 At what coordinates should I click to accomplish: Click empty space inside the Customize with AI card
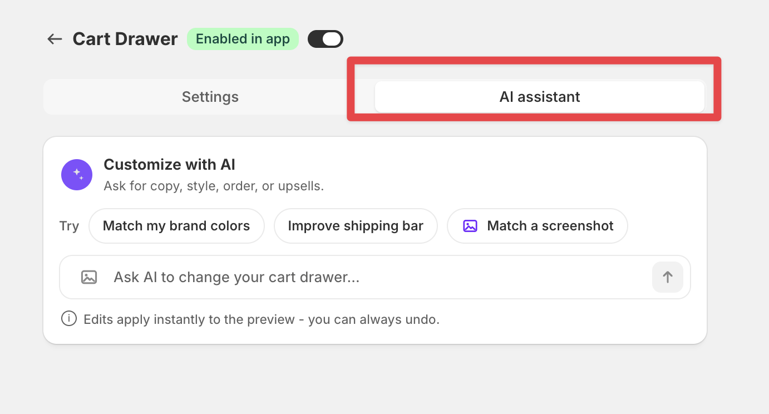[x=501, y=172]
